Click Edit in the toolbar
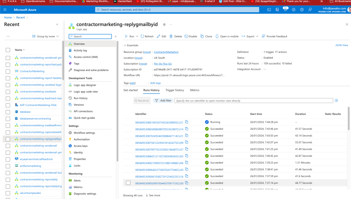 coord(161,36)
